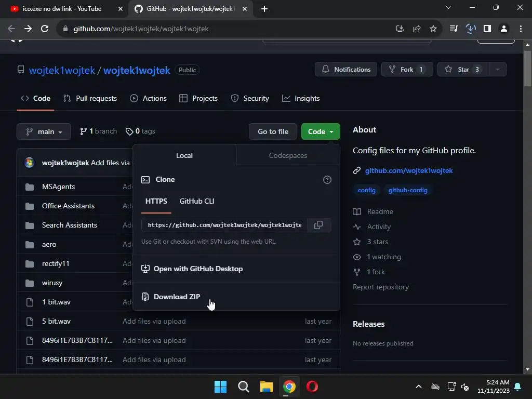Open the Code repository tab
The image size is (532, 399).
pos(36,98)
